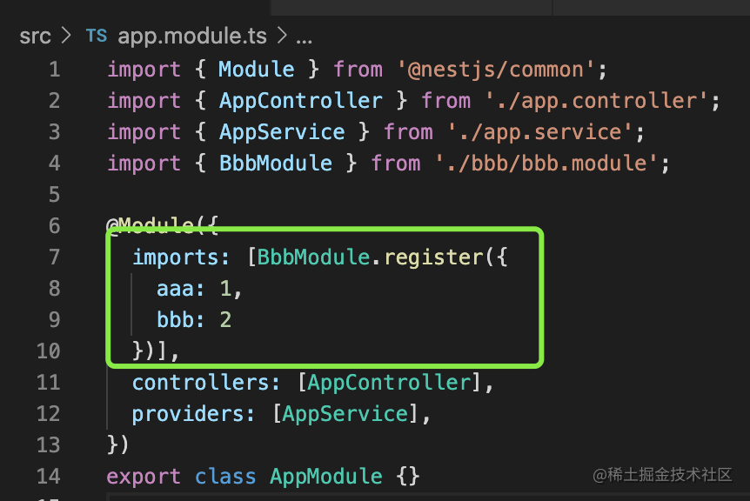The width and height of the screenshot is (750, 501).
Task: Expand the breadcrumb ellipsis symbol item
Action: [304, 37]
